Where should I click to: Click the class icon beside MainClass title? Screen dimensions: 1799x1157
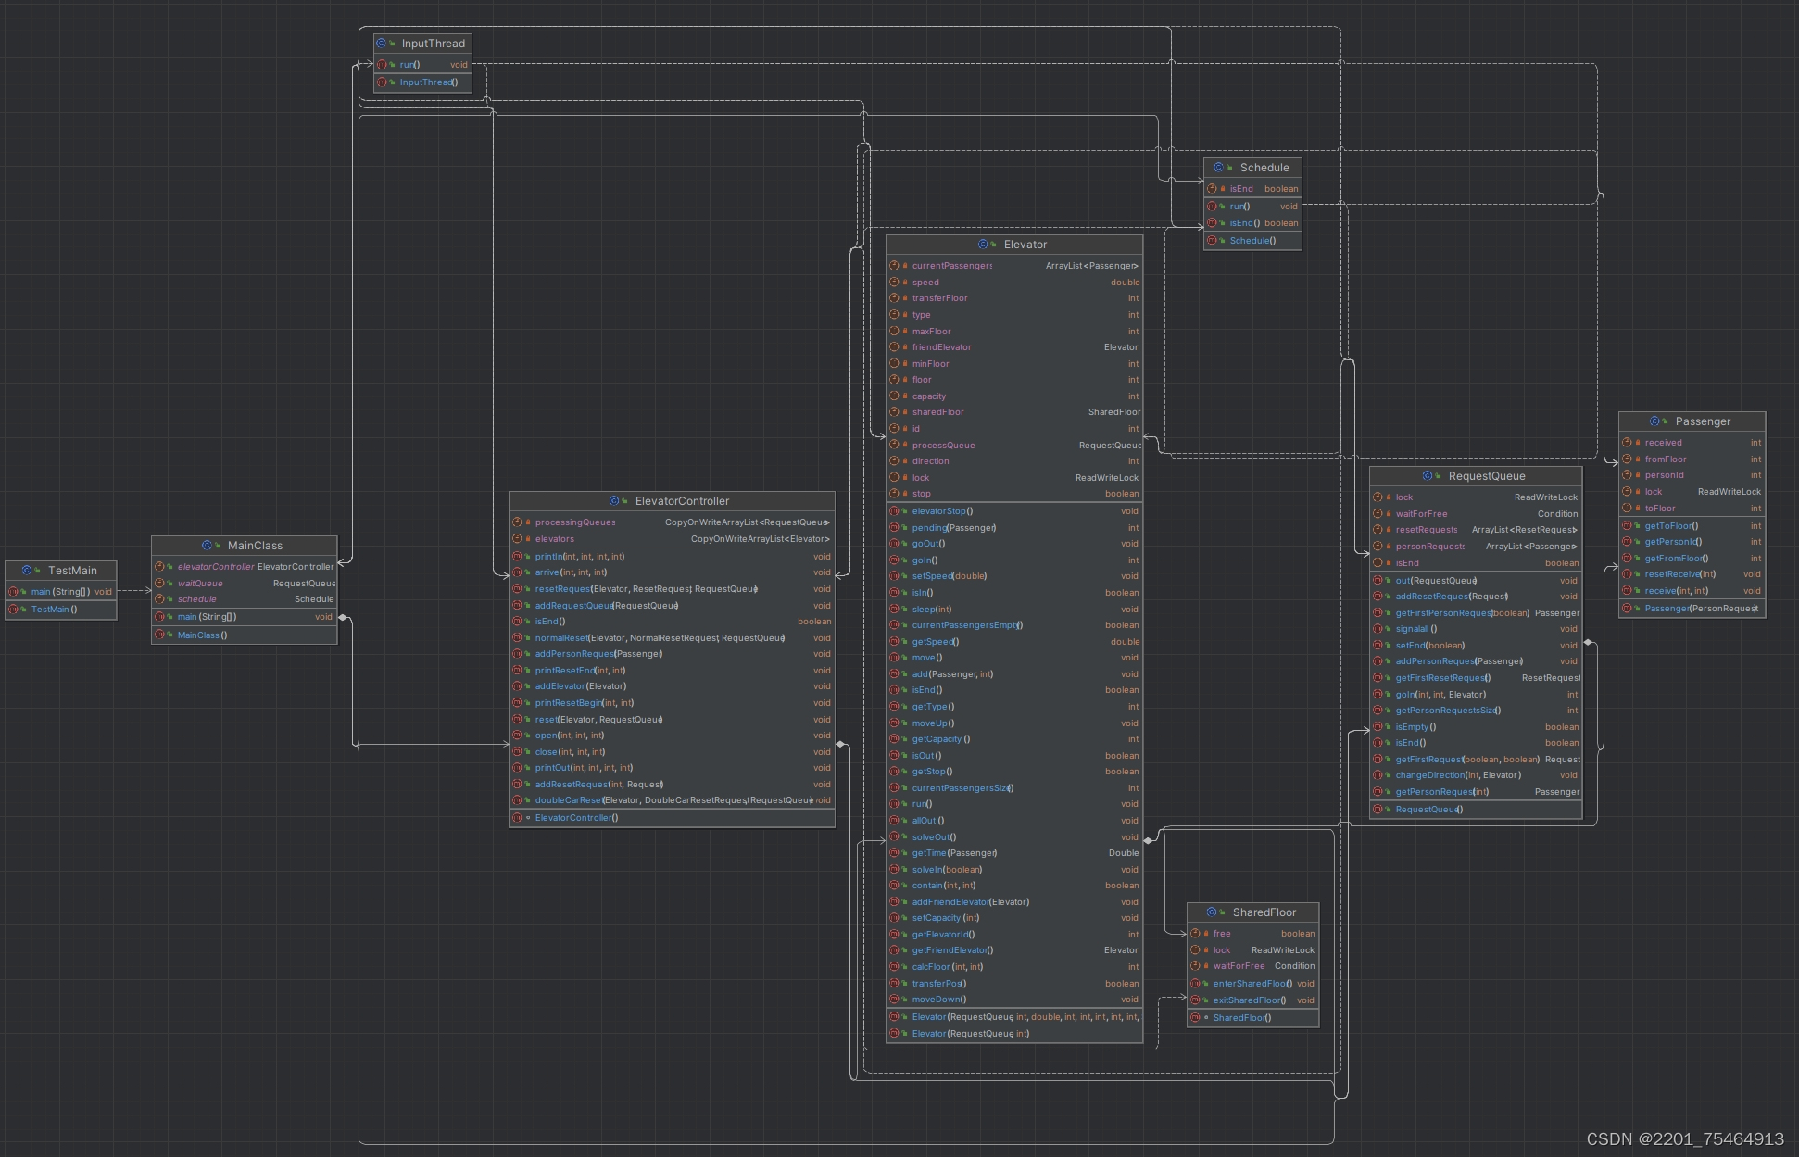[208, 546]
